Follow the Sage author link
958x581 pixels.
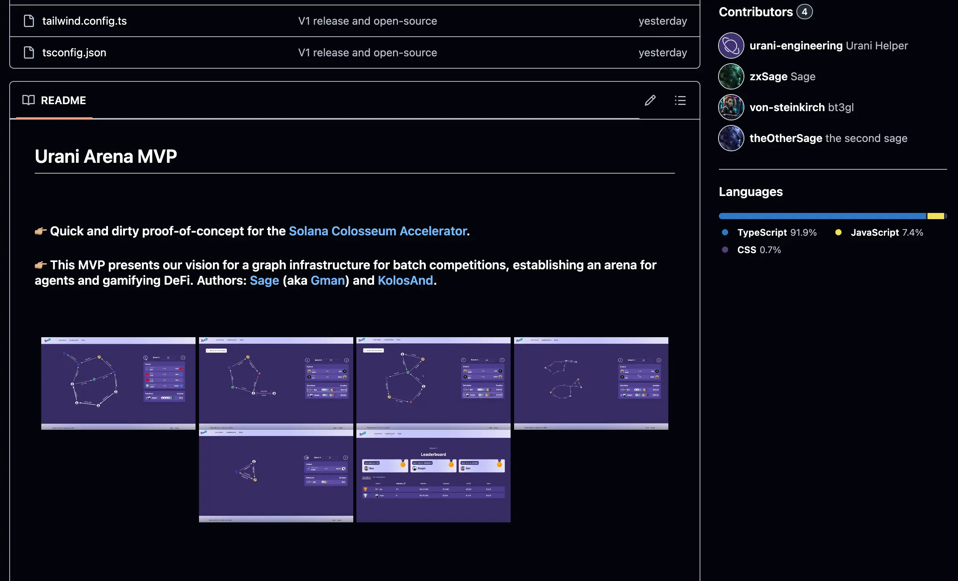click(x=264, y=280)
